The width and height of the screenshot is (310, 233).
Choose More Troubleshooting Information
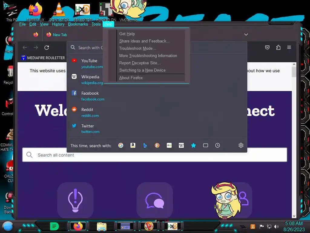[x=151, y=56]
